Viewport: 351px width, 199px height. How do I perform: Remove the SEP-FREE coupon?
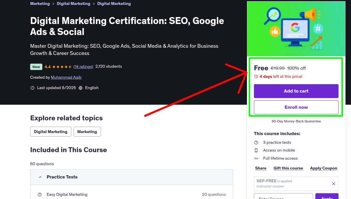tap(334, 184)
